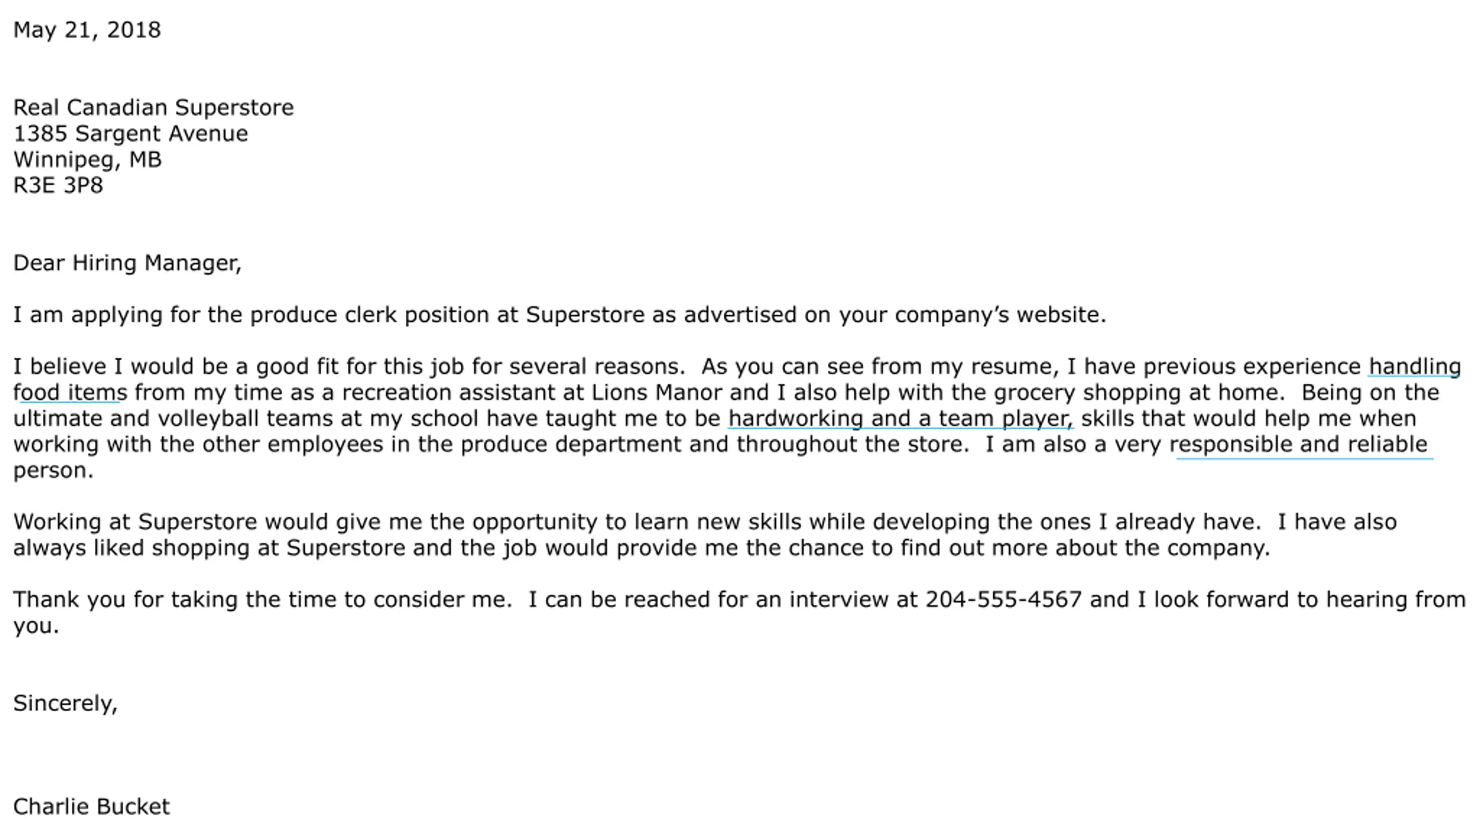Click the Winnipeg, MB line
1480x832 pixels.
(87, 159)
